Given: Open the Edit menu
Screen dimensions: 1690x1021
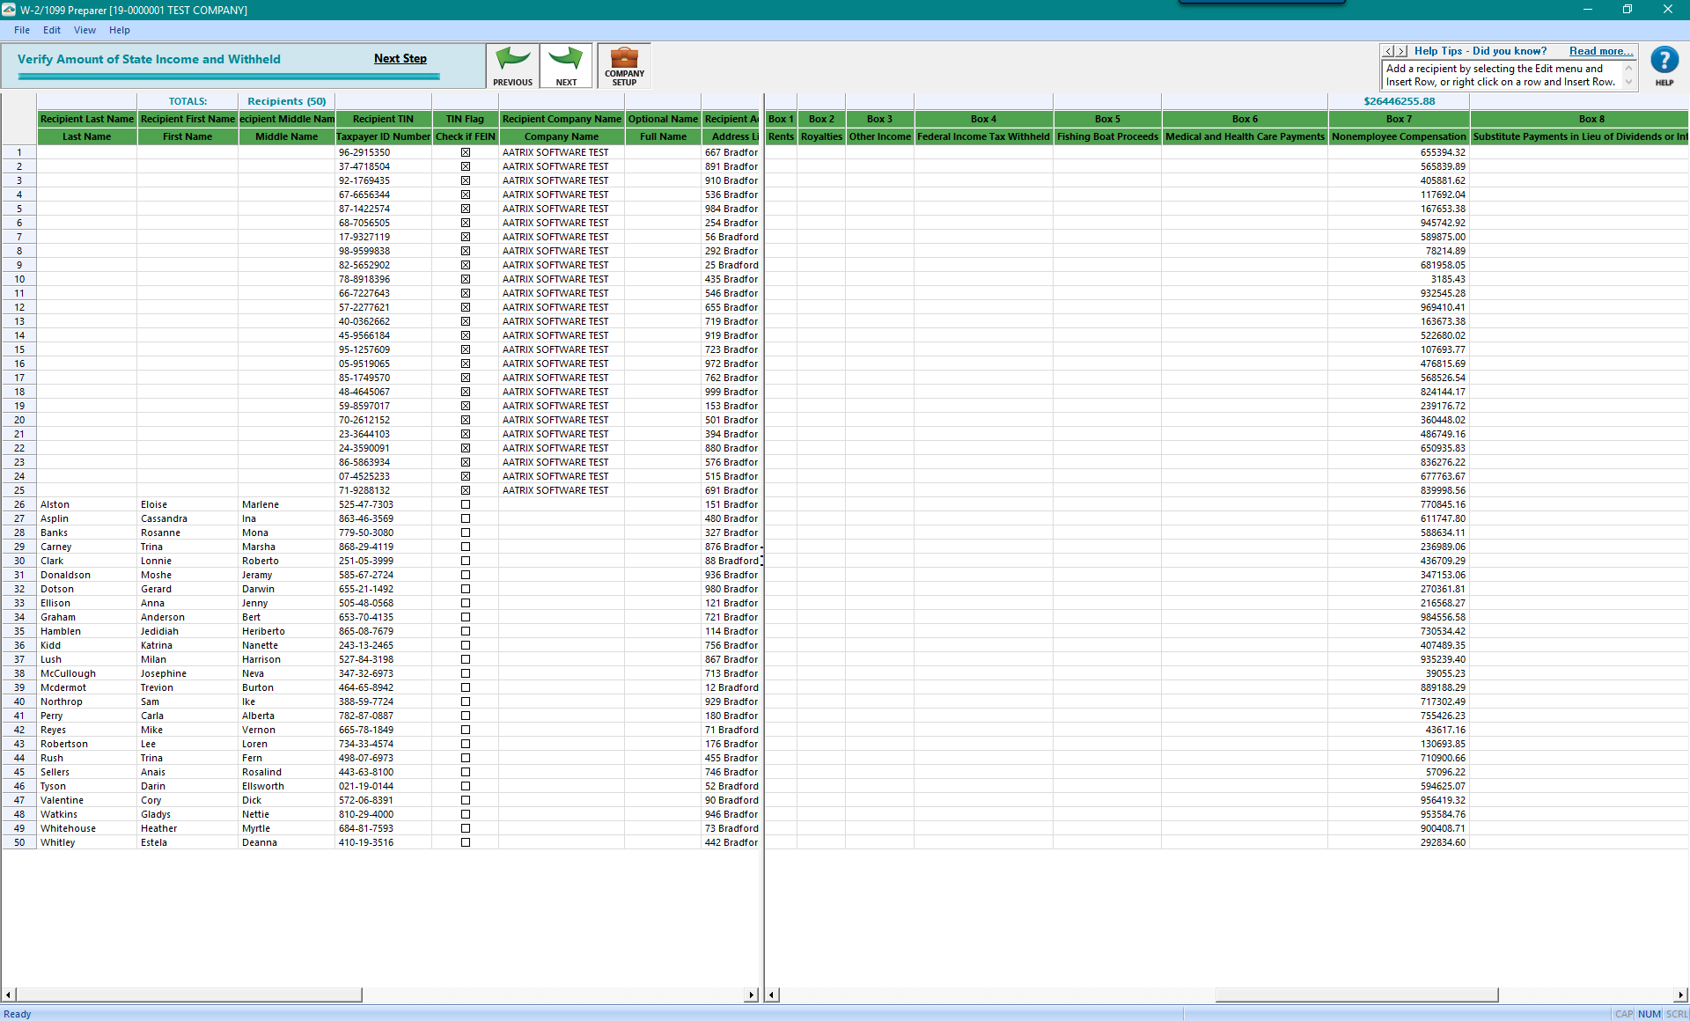Looking at the screenshot, I should click(x=52, y=30).
